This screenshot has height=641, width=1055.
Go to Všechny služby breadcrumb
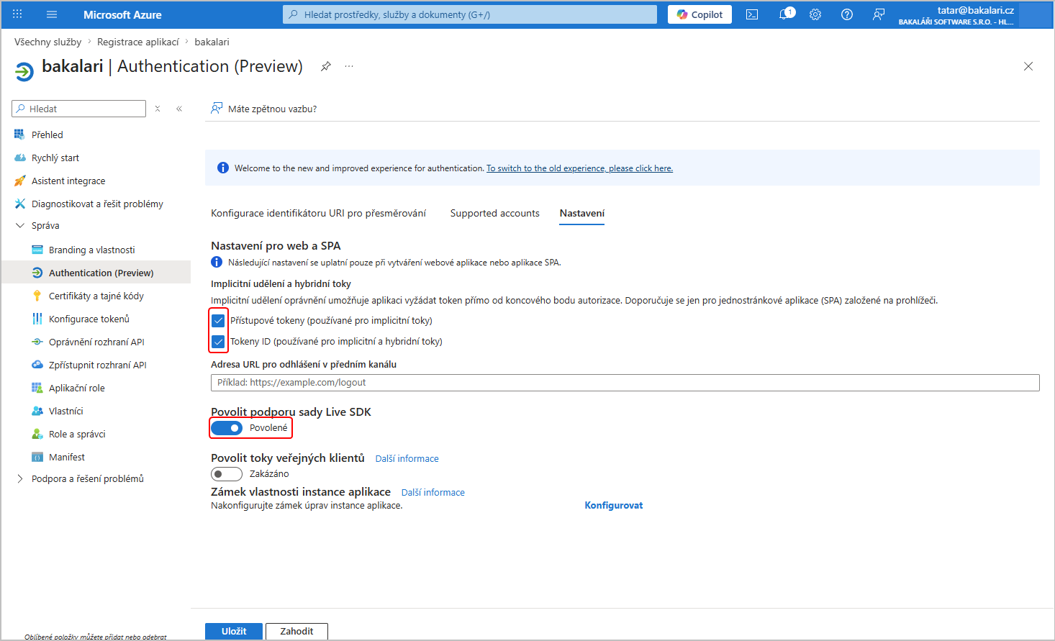click(x=47, y=42)
